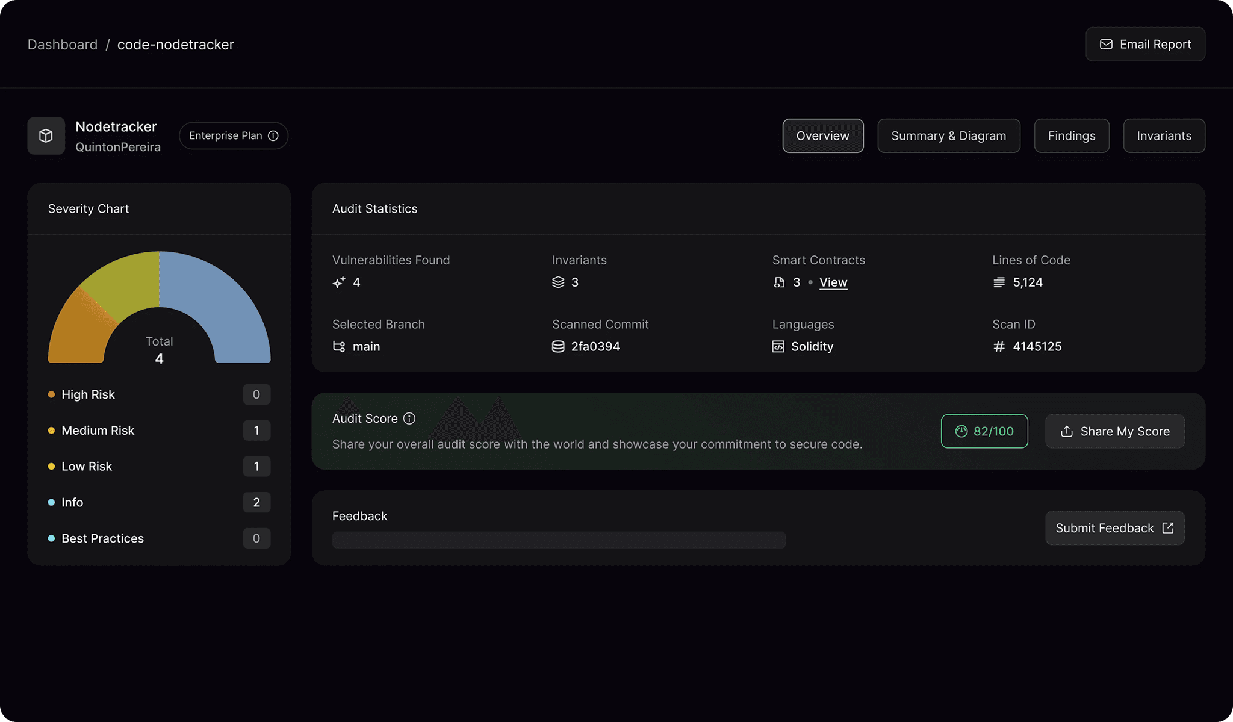Viewport: 1233px width, 722px height.
Task: Navigate to Dashboard in the breadcrumb
Action: (63, 45)
